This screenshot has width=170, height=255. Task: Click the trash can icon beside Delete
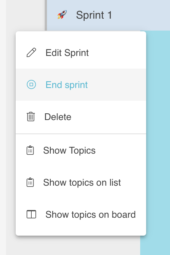point(31,117)
